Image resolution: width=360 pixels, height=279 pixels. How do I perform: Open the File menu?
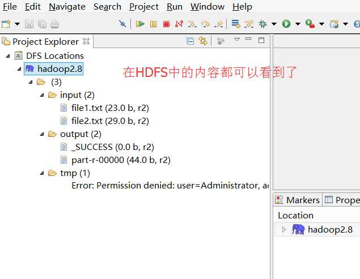[x=10, y=7]
